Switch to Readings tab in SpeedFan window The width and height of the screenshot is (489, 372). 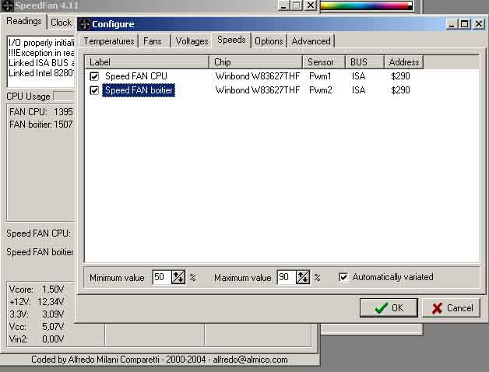point(24,21)
